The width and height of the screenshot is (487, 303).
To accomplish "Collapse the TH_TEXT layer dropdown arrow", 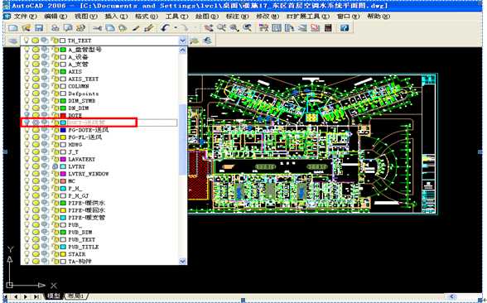I will coord(182,41).
